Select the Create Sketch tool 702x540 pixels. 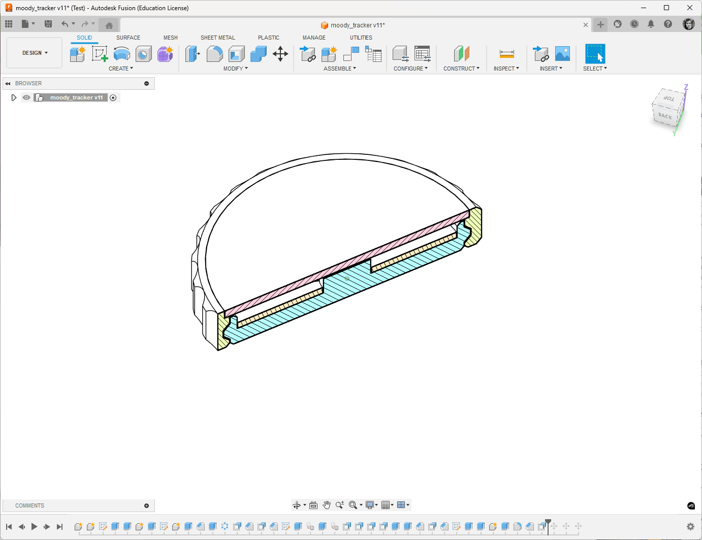click(100, 54)
